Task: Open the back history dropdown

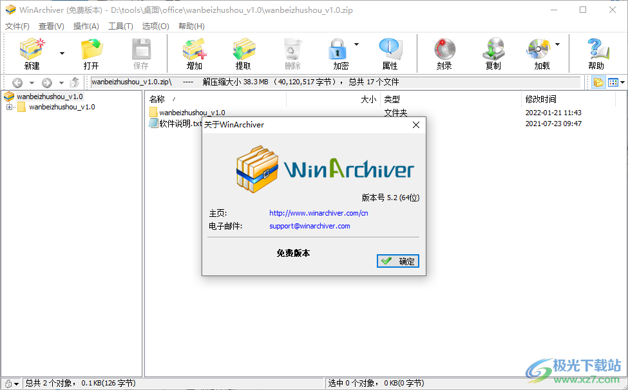Action: click(x=32, y=83)
